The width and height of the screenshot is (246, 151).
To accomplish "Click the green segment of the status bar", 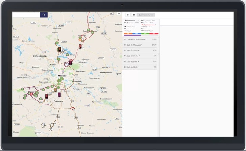I will point(145,34).
